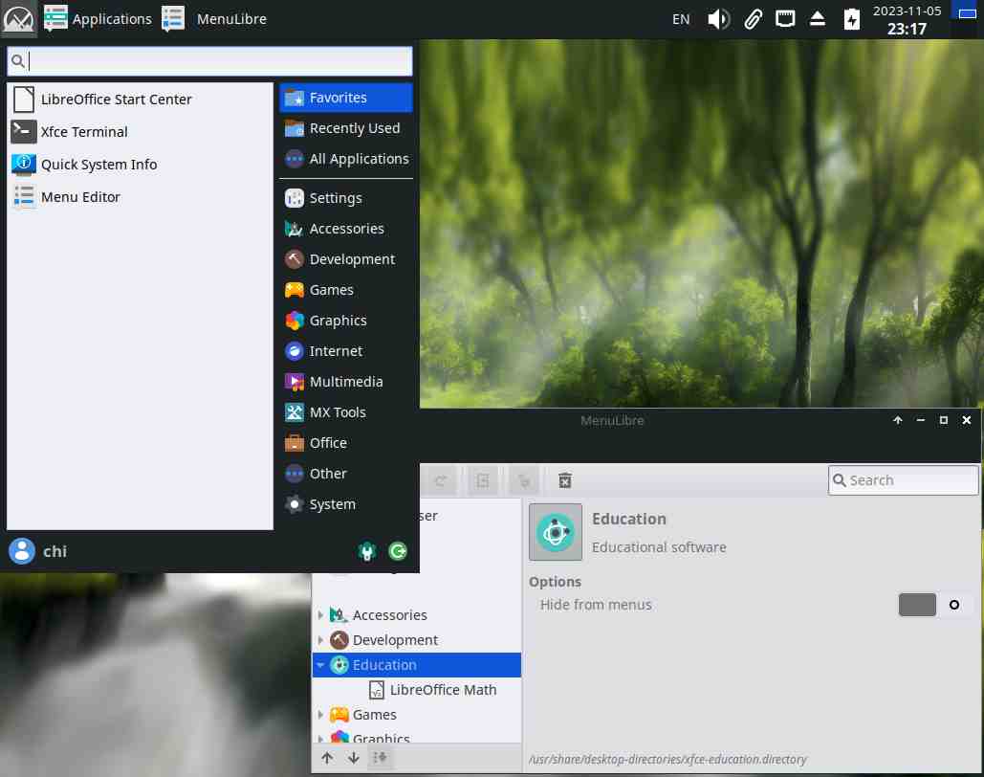Click the MX Linux logo in panel
This screenshot has height=777, width=984.
click(x=19, y=19)
